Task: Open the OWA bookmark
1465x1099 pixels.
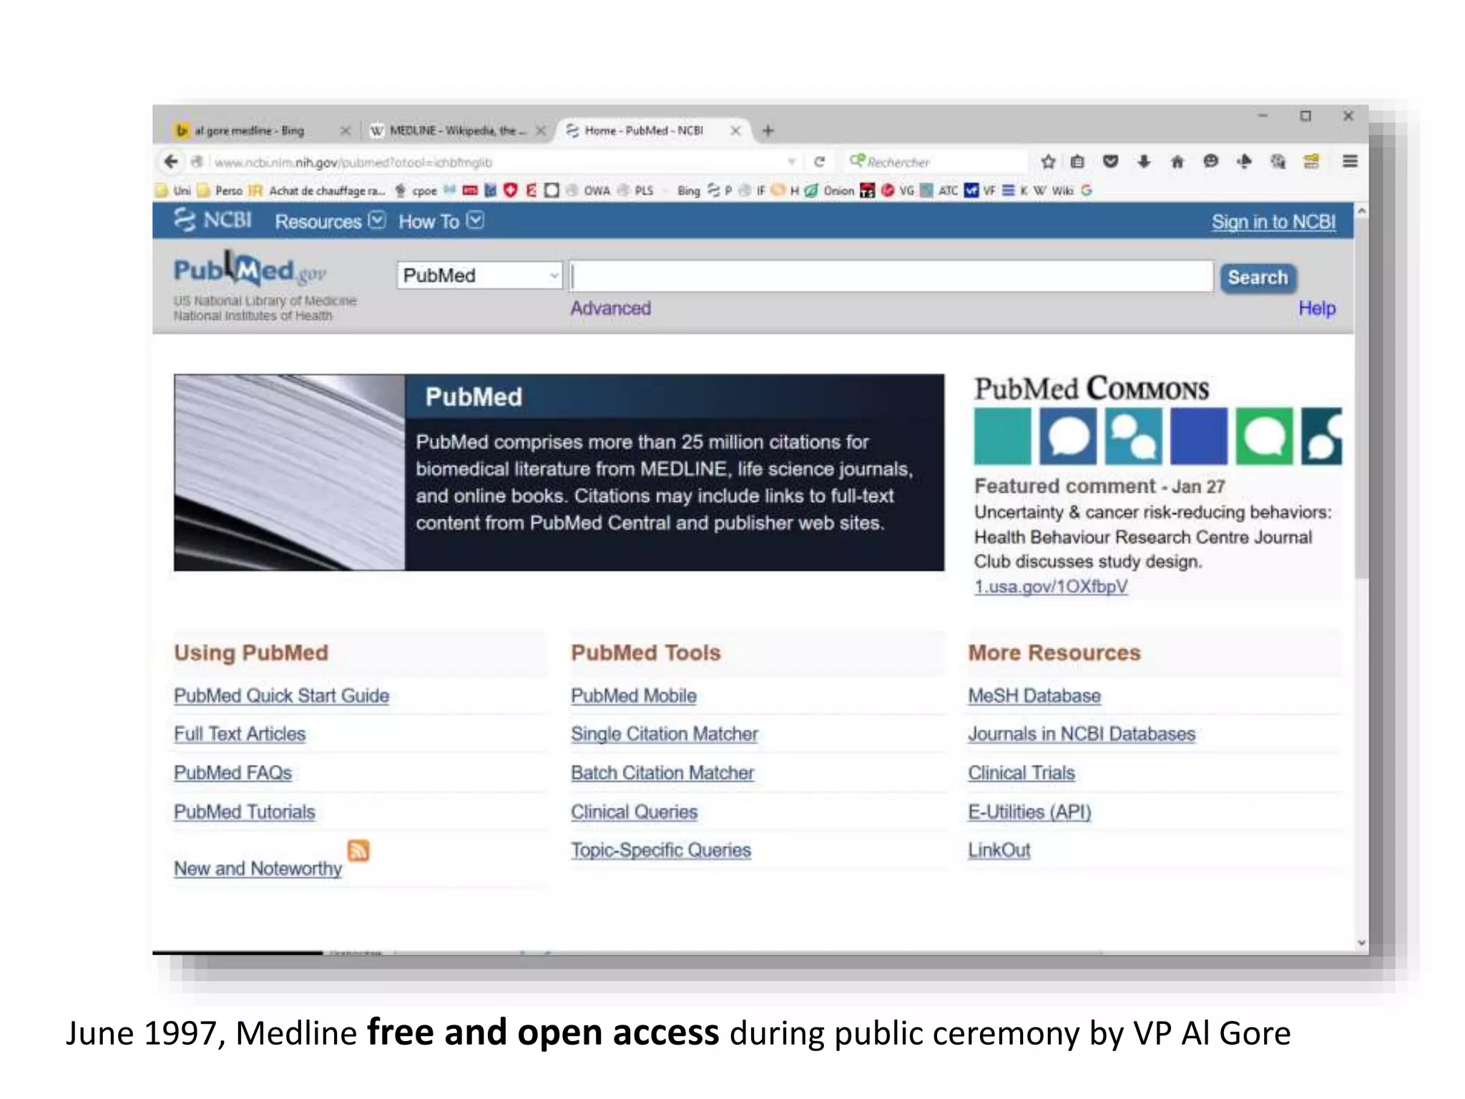Action: 589,190
